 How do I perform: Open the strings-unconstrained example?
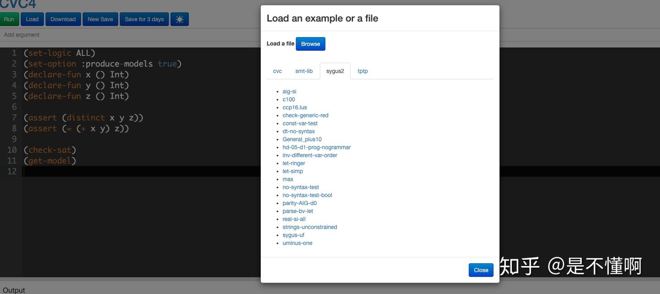click(x=310, y=227)
